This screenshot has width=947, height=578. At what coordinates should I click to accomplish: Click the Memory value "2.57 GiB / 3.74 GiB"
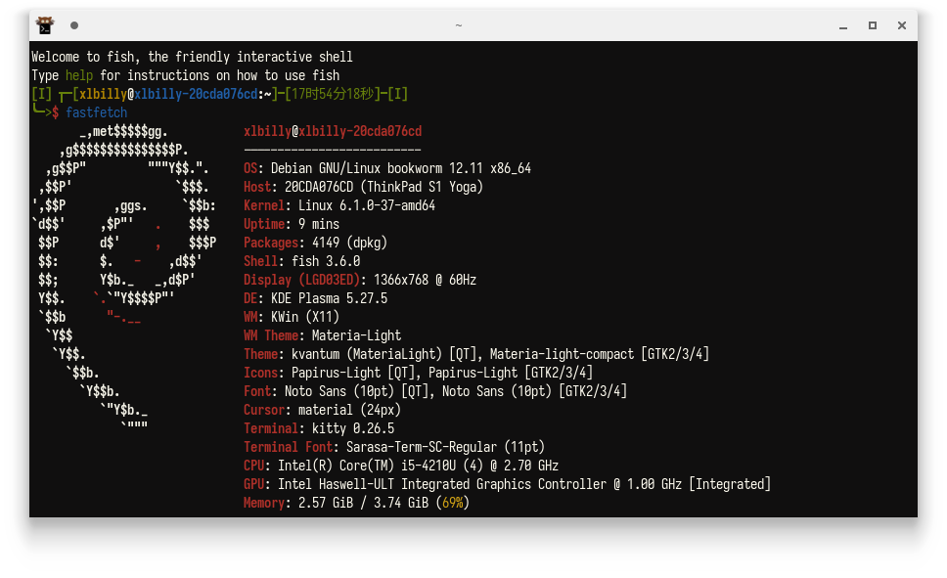[364, 503]
